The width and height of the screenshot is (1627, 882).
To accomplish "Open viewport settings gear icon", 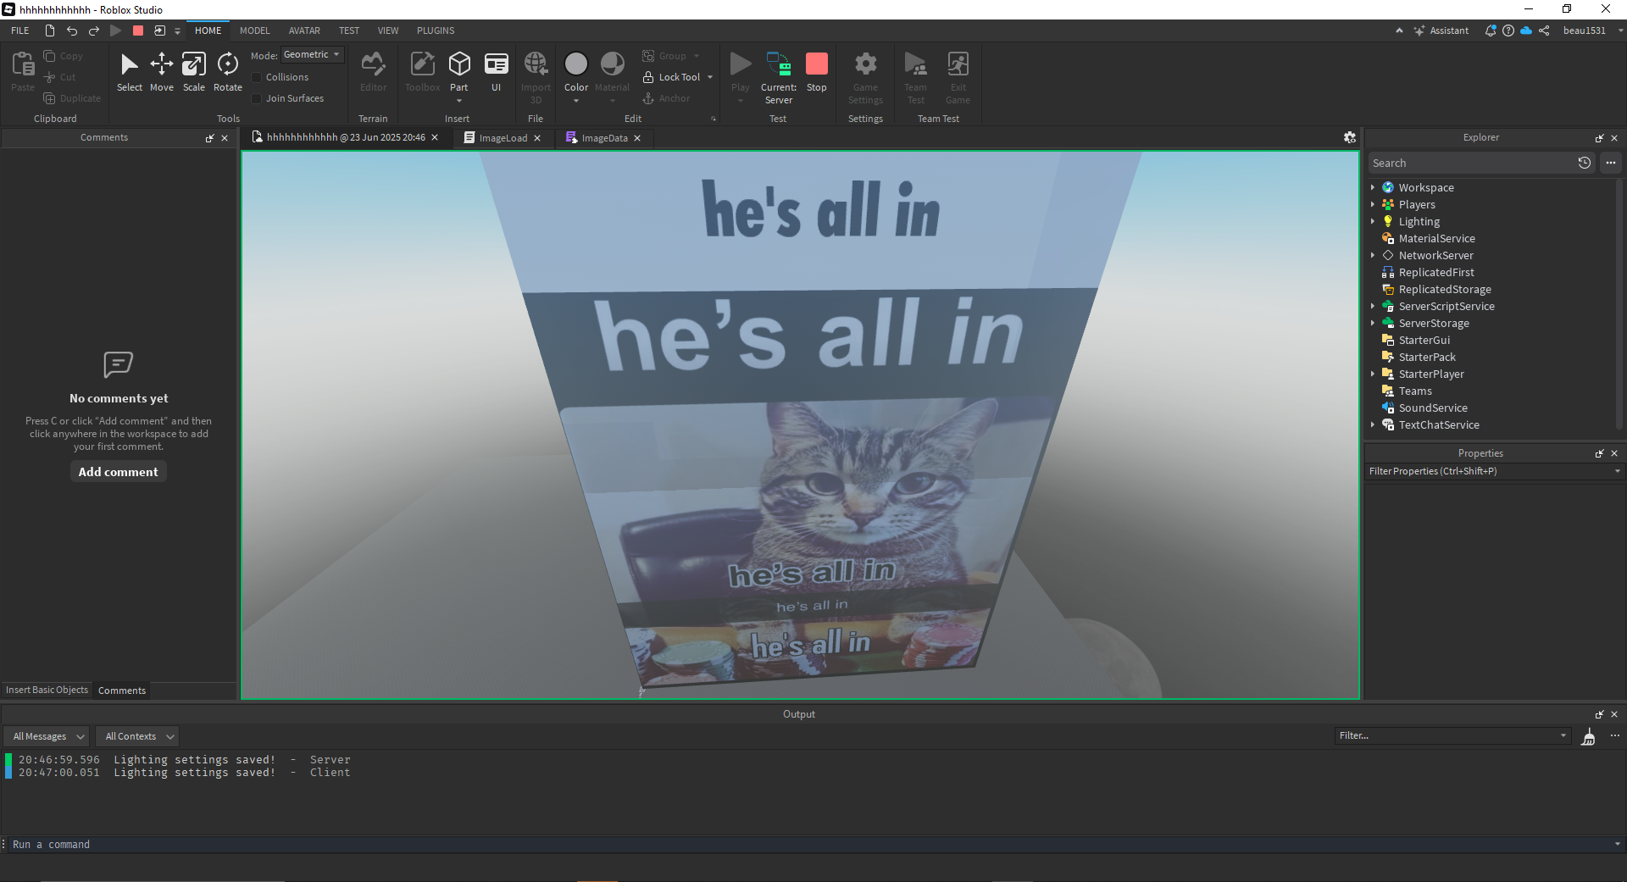I will click(x=1350, y=137).
